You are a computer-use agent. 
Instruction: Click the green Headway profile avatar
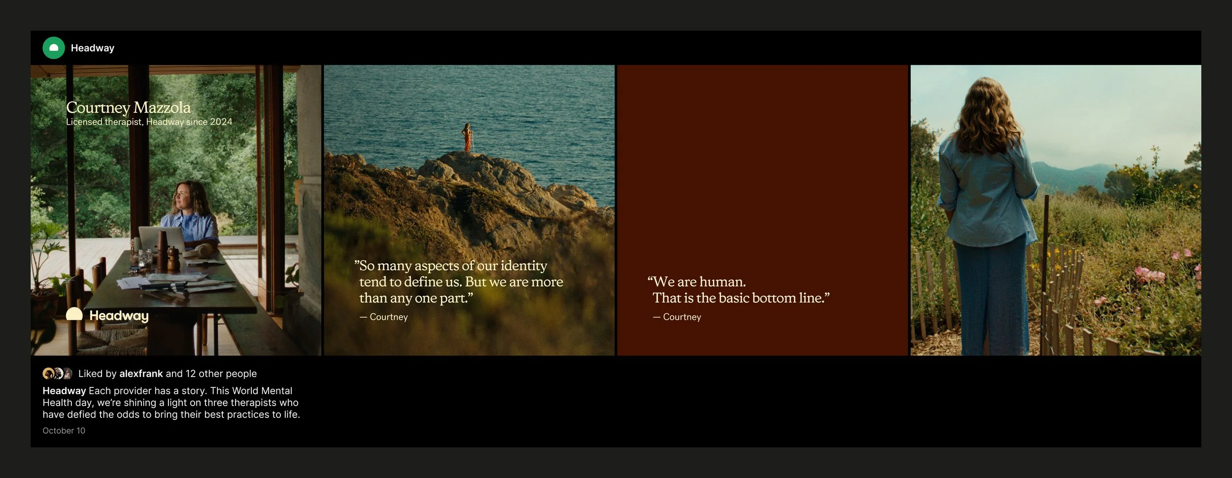pyautogui.click(x=54, y=48)
